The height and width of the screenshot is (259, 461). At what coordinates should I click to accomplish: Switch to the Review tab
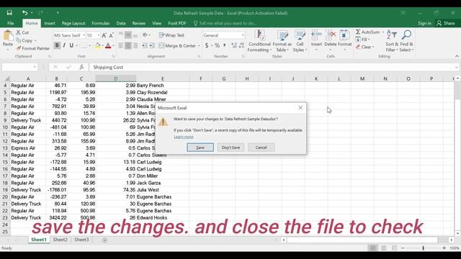(x=139, y=23)
